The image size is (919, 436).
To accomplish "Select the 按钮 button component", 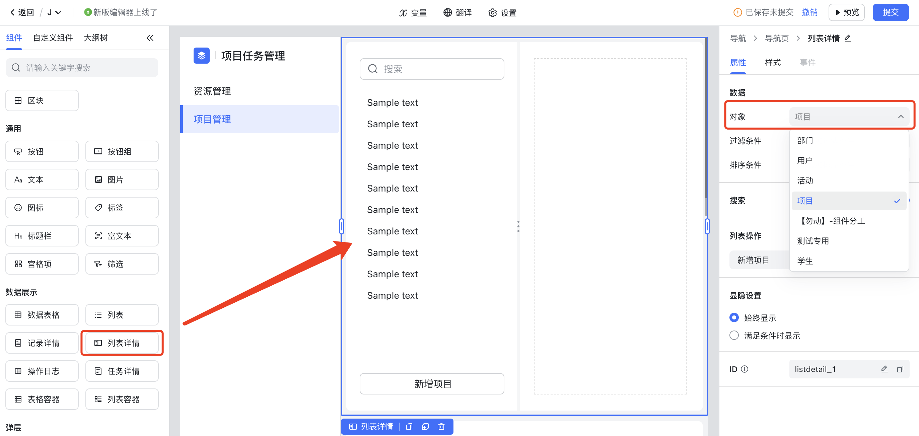I will click(x=42, y=152).
